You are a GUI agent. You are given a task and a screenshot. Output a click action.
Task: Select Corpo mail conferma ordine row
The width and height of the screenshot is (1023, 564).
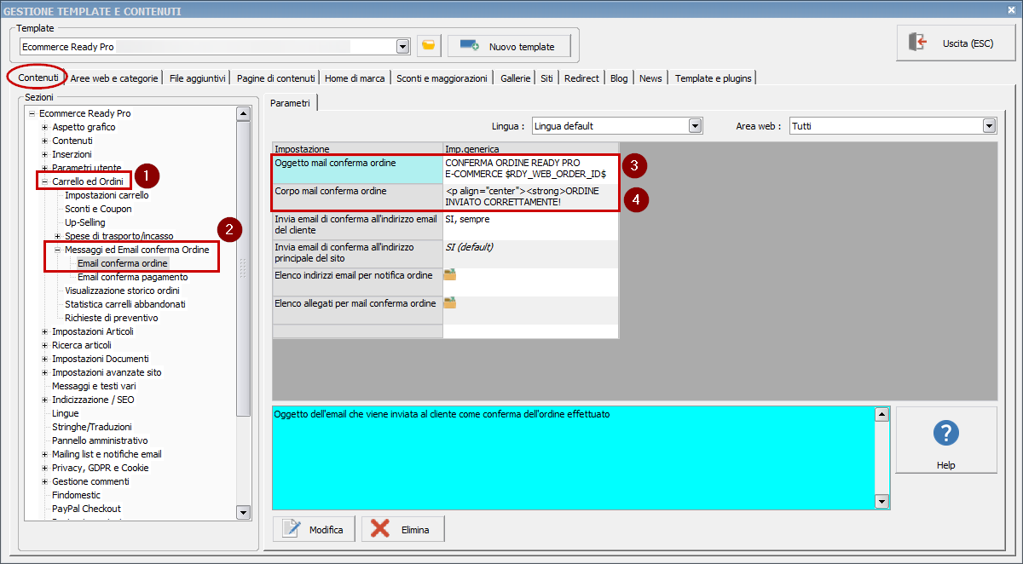tap(446, 197)
